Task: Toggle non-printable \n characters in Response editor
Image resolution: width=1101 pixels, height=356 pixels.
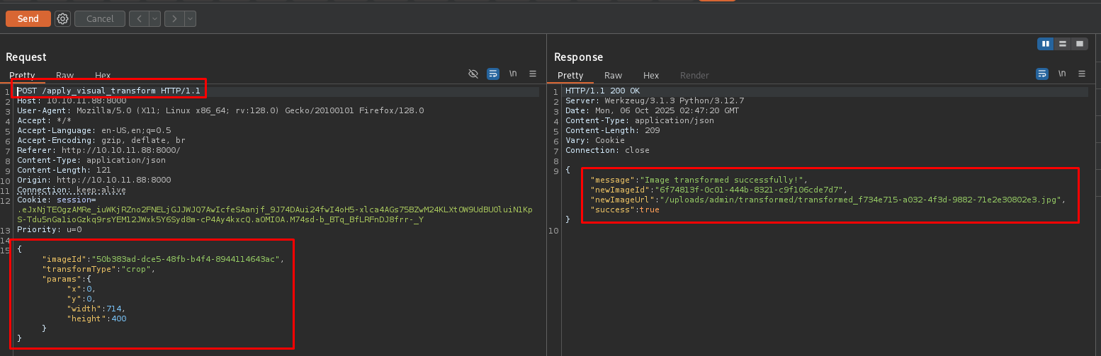Action: pos(1061,74)
